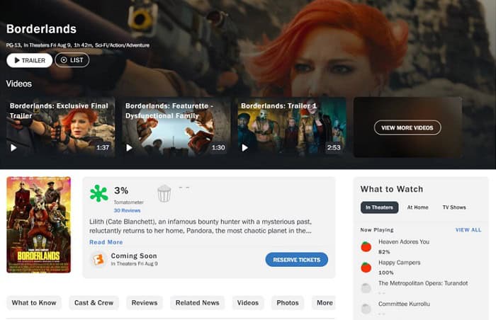
Task: Select In Theaters tab in What to Watch
Action: coord(379,207)
